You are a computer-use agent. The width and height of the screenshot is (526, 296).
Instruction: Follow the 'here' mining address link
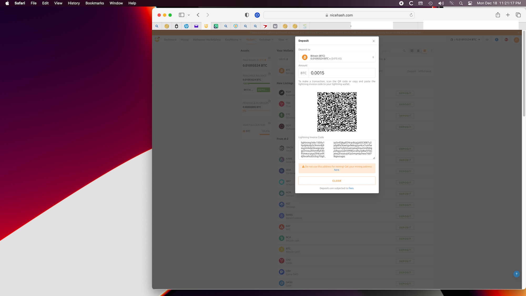coord(337,170)
